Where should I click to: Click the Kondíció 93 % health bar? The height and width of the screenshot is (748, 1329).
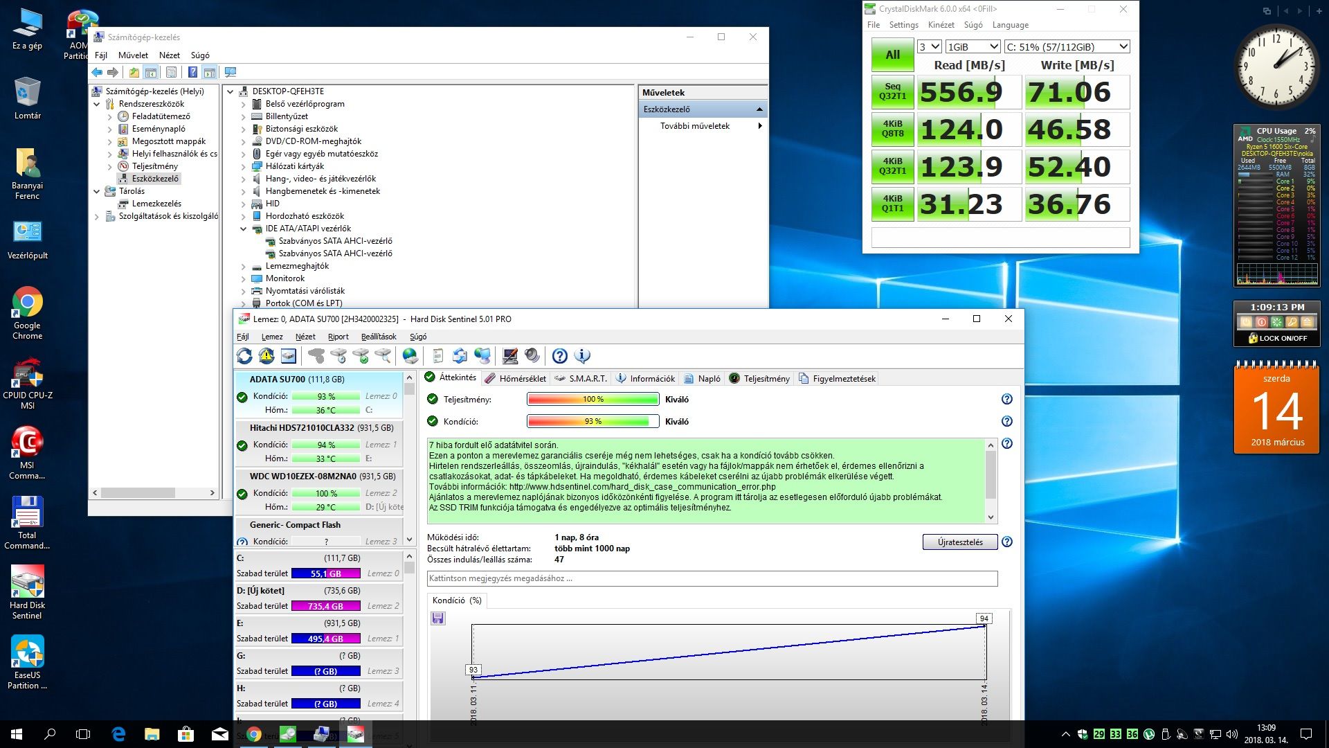pos(593,421)
